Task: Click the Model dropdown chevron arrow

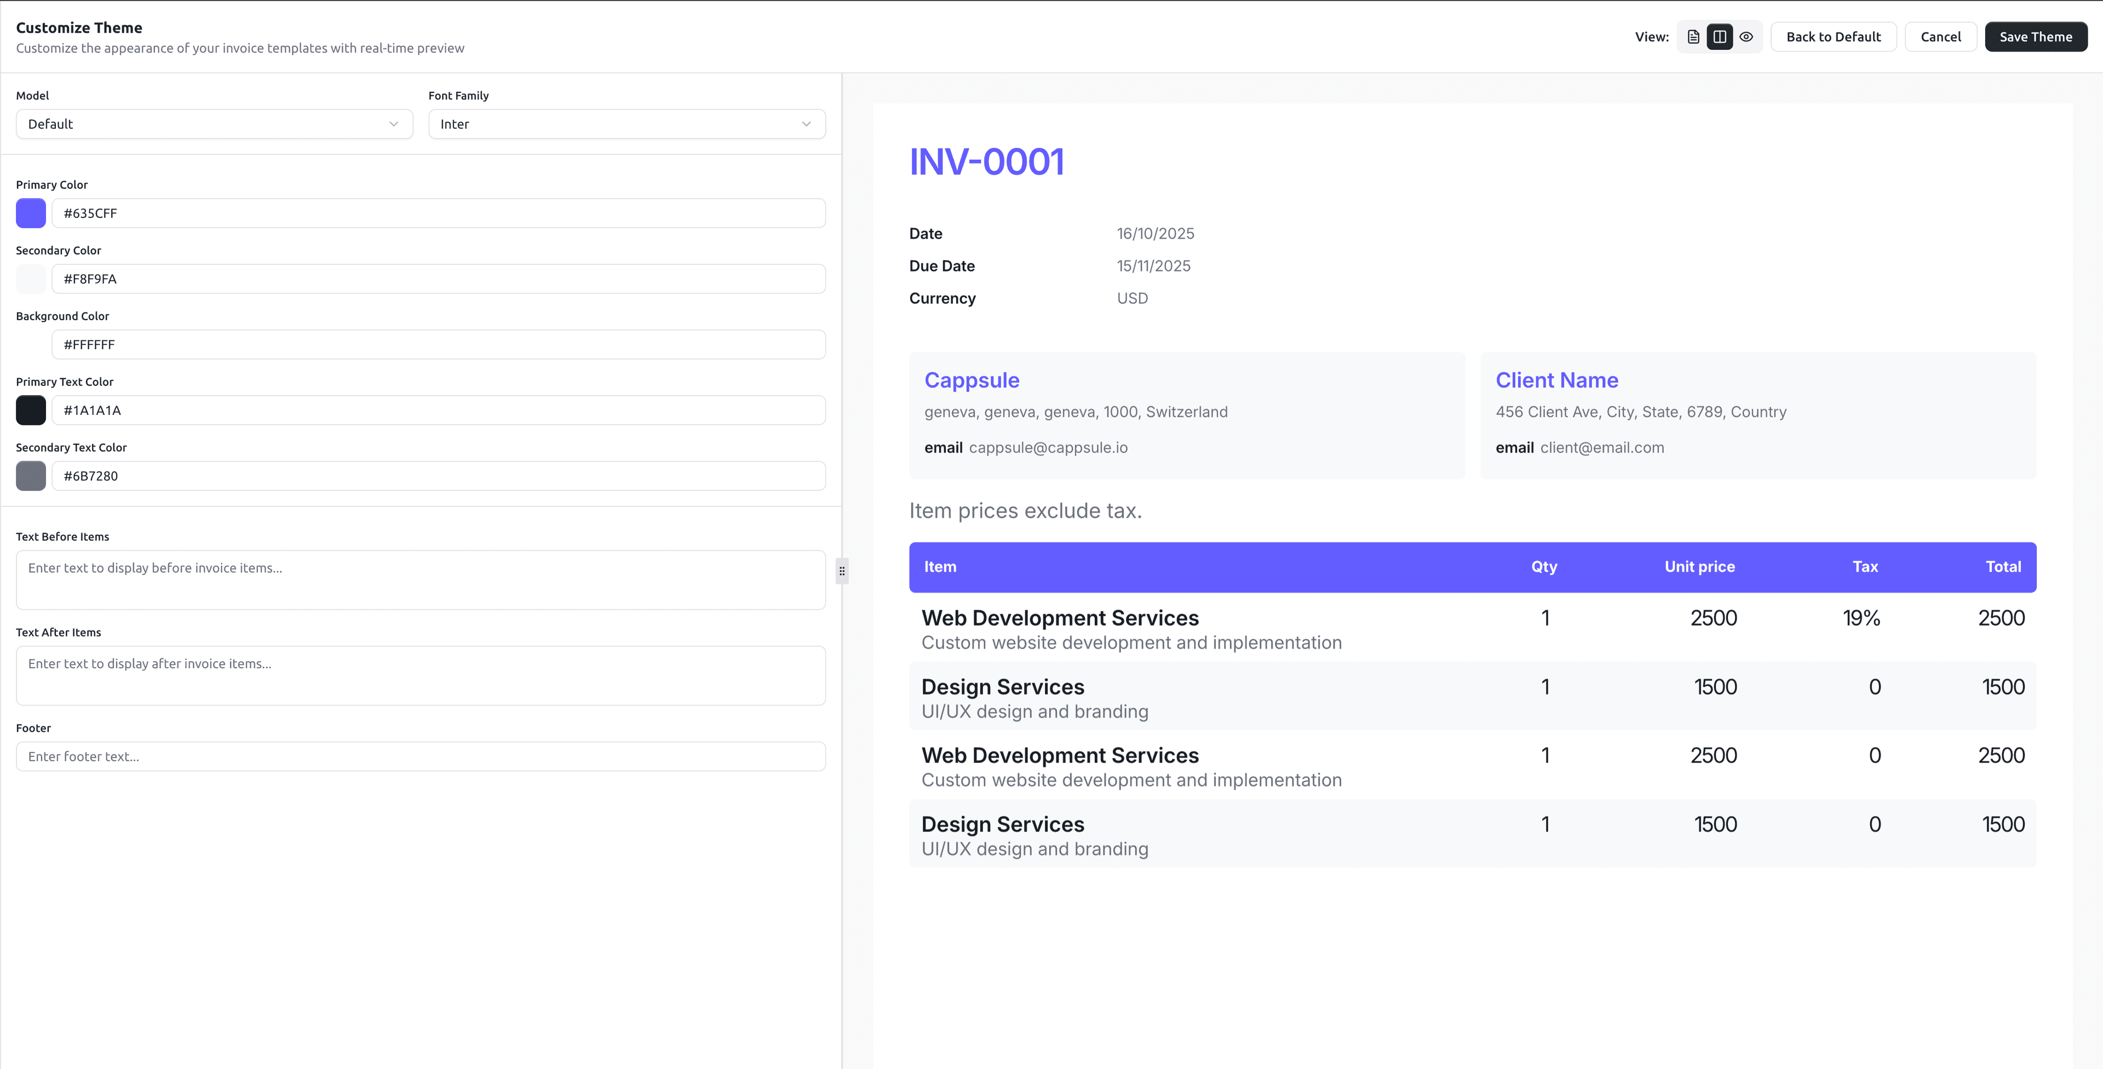Action: pyautogui.click(x=394, y=124)
